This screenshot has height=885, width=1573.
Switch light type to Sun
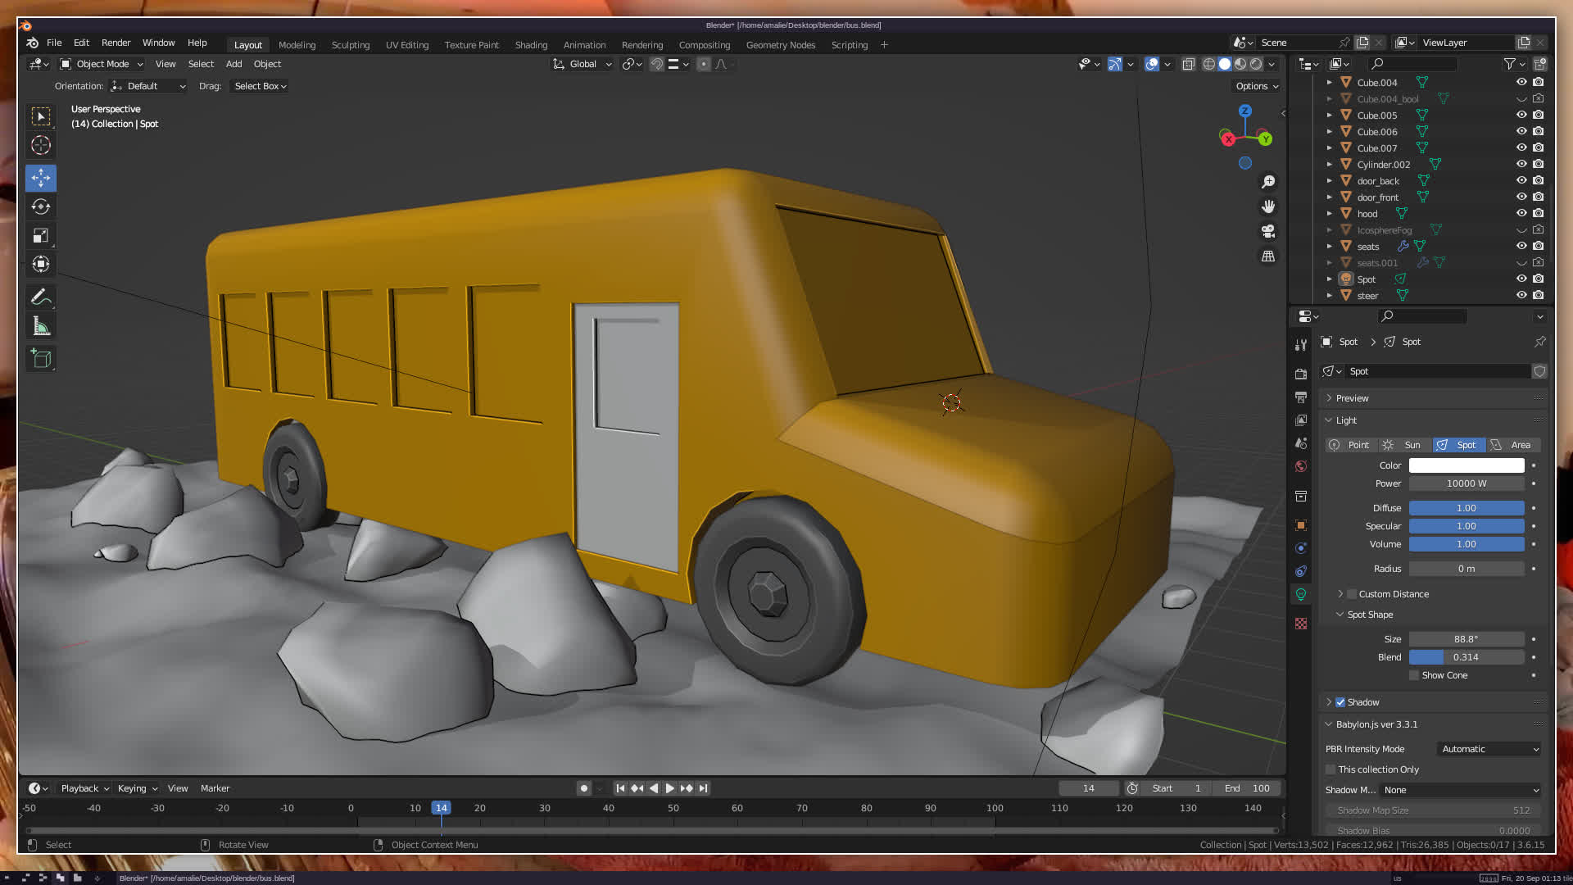click(x=1403, y=445)
